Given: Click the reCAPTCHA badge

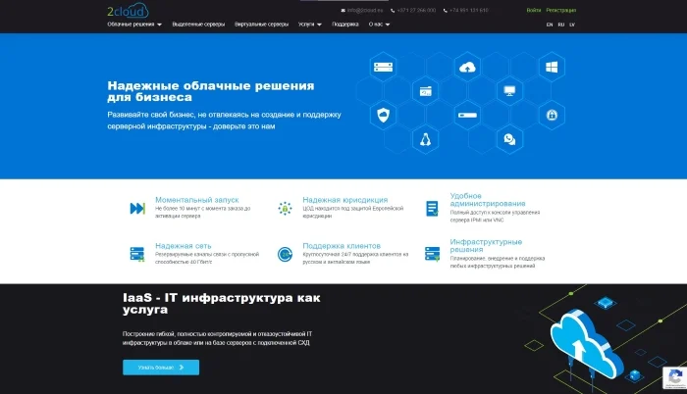Looking at the screenshot, I should pyautogui.click(x=675, y=377).
